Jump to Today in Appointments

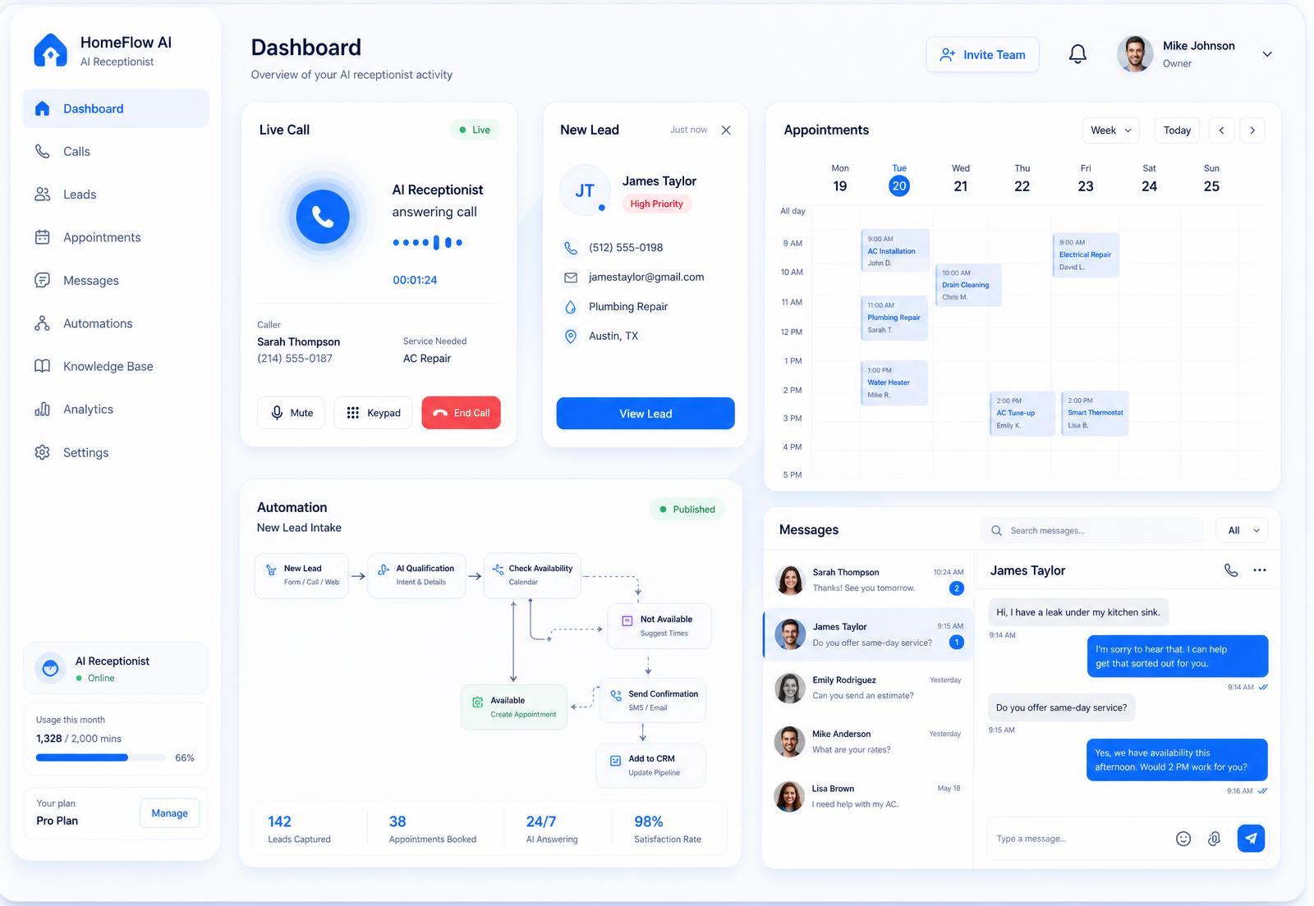(1177, 130)
